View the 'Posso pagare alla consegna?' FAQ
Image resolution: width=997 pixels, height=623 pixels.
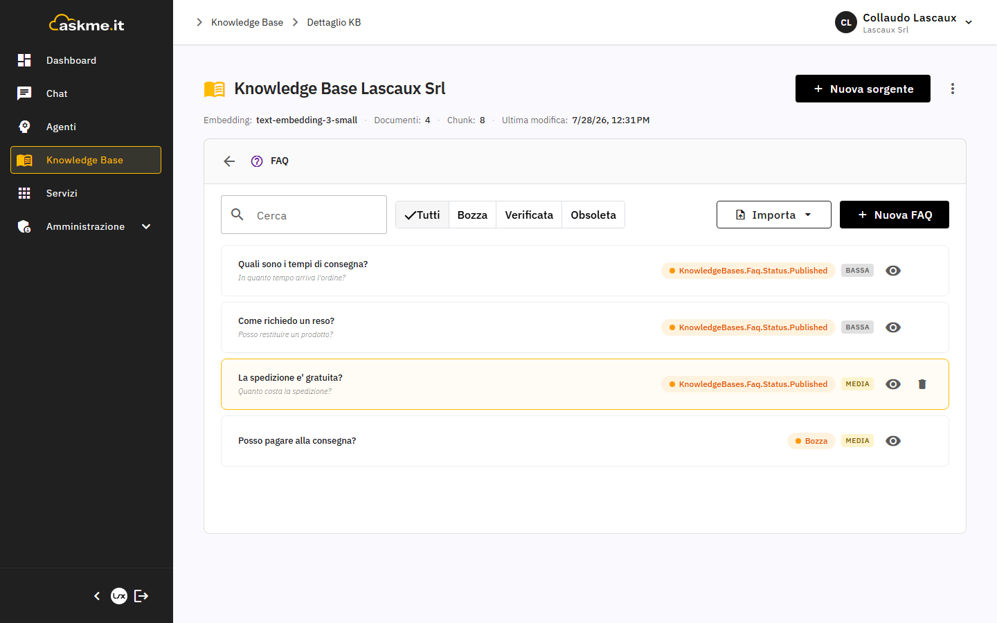click(x=893, y=441)
